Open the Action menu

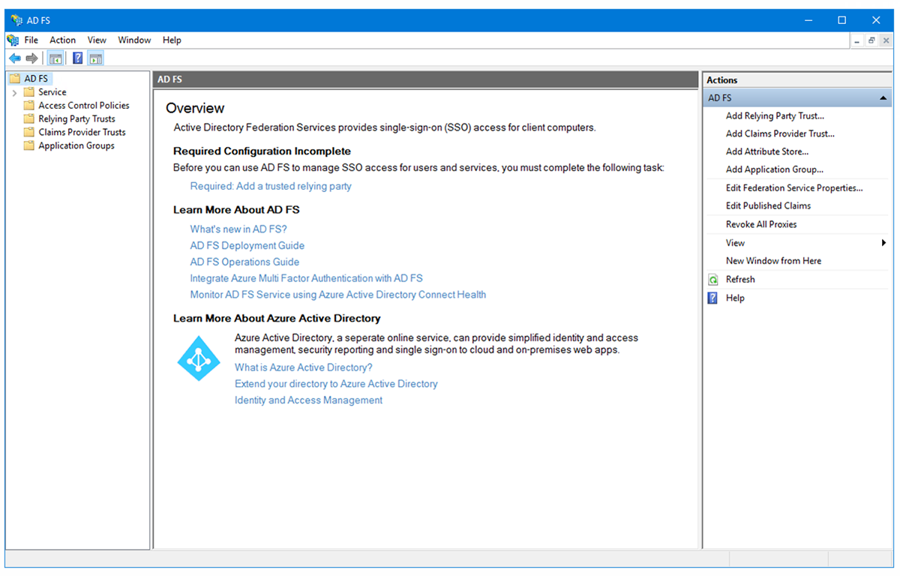pyautogui.click(x=62, y=40)
